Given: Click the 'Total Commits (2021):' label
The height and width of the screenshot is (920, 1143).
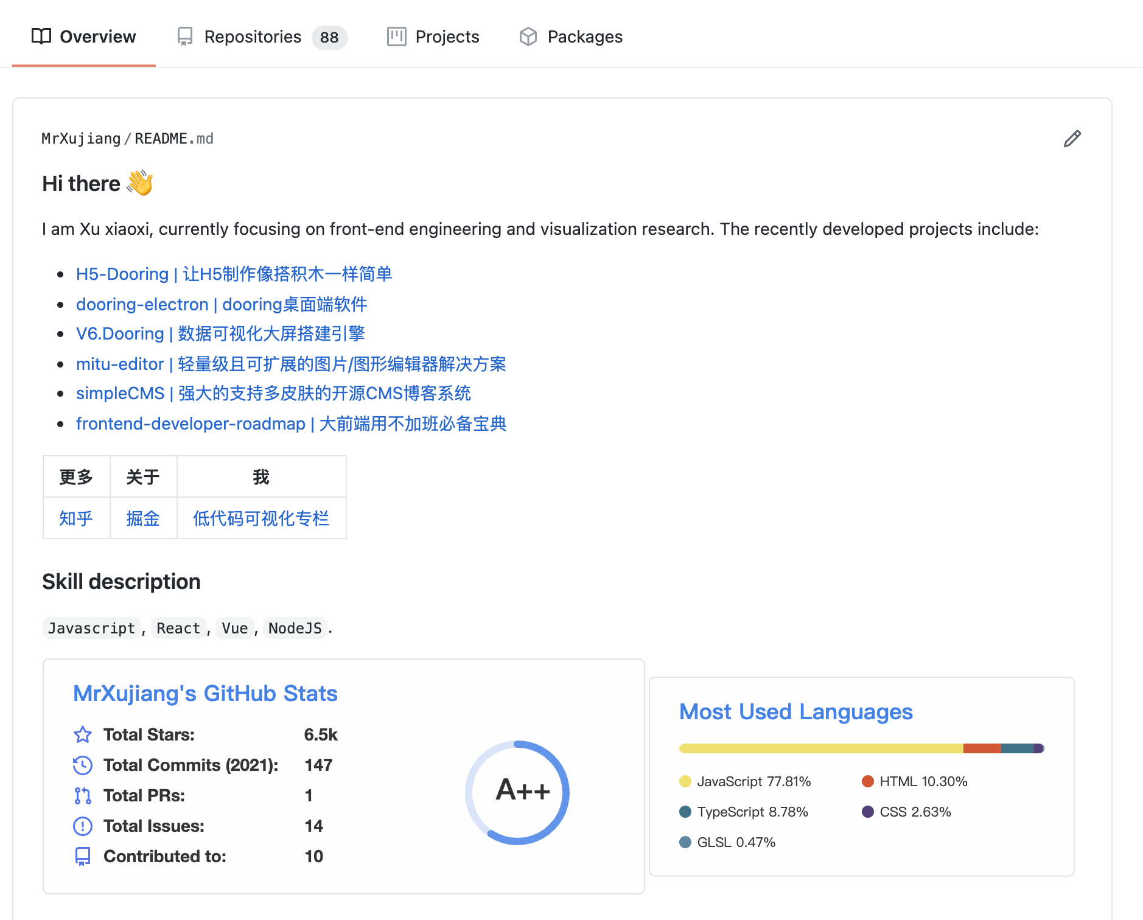Looking at the screenshot, I should pos(191,765).
